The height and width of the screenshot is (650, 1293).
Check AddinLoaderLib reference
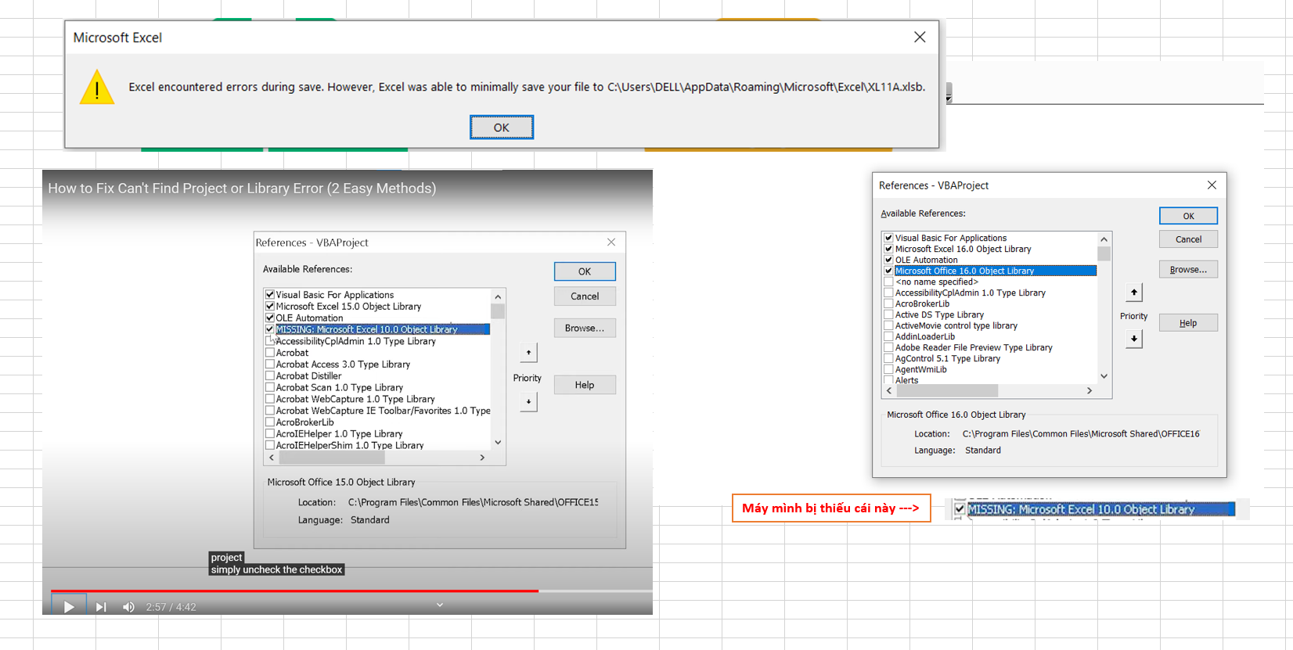(x=888, y=336)
